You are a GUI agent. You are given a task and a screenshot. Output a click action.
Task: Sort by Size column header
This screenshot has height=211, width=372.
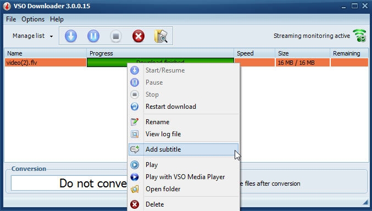[302, 53]
